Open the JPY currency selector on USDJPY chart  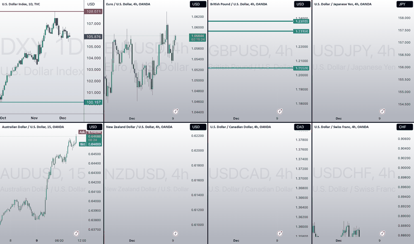point(405,4)
